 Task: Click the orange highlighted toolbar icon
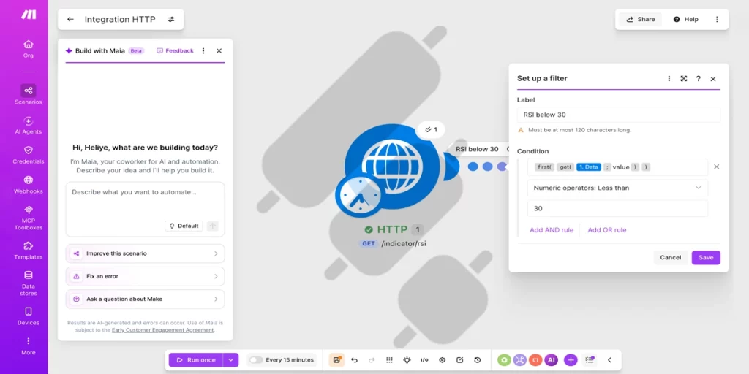pos(336,360)
